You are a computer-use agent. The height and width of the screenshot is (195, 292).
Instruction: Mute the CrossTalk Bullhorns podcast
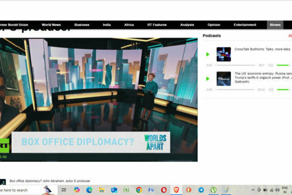271,65
